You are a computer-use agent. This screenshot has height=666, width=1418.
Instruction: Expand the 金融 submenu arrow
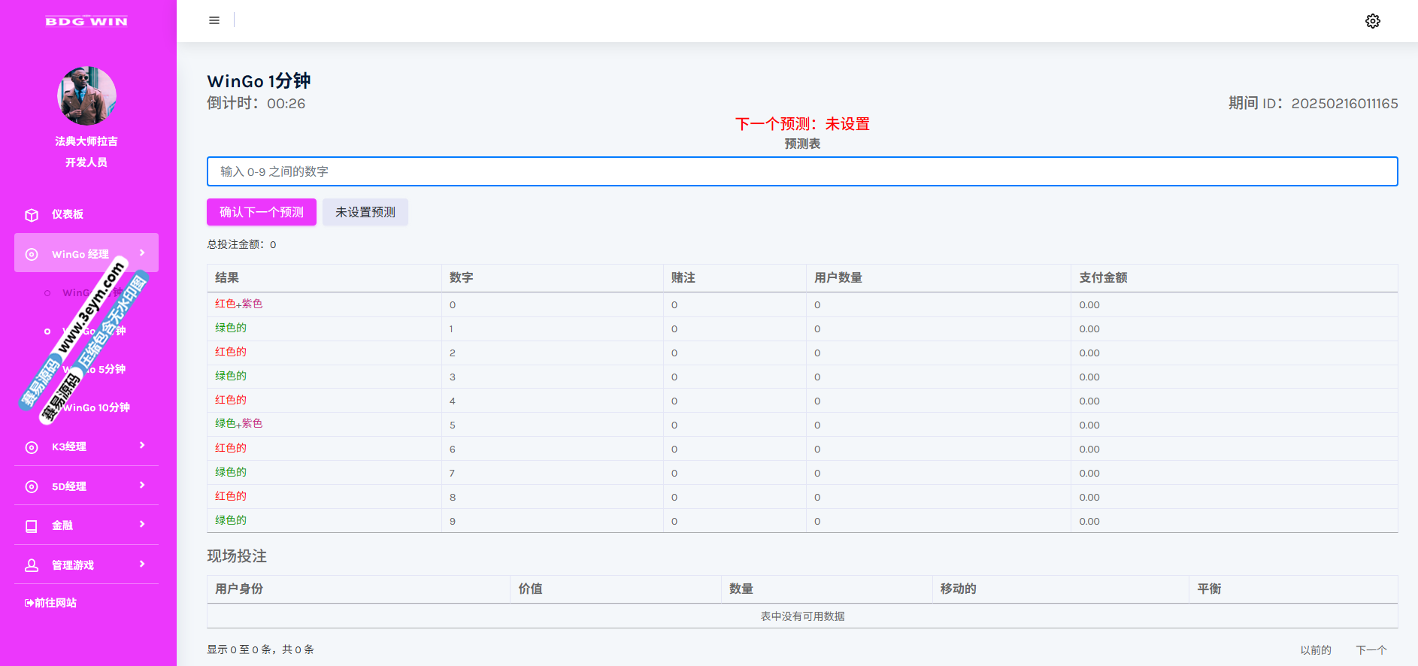(142, 525)
